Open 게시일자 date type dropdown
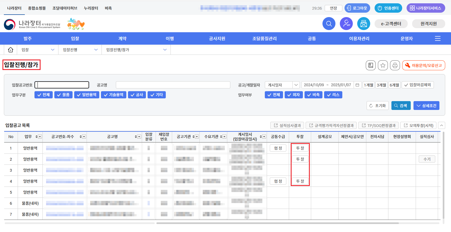 click(282, 85)
